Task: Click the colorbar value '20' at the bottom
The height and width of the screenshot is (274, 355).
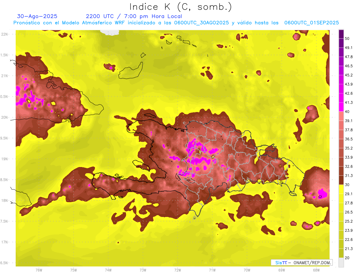Action: [x=347, y=258]
